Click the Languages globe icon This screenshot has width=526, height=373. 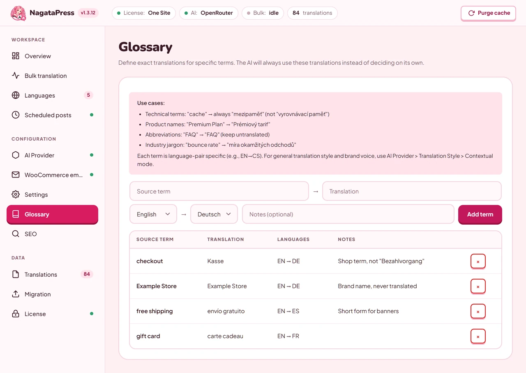point(16,96)
